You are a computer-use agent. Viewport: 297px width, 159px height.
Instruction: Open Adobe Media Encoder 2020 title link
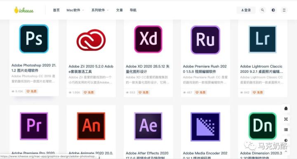point(205,155)
